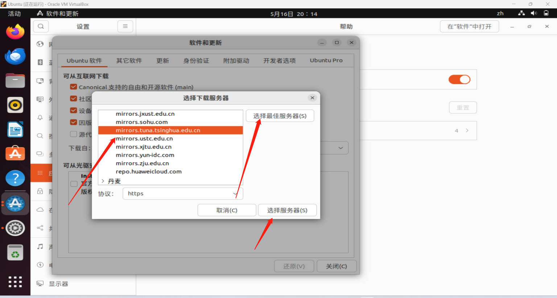This screenshot has width=557, height=298.
Task: Open the volume tray icon
Action: pyautogui.click(x=534, y=13)
